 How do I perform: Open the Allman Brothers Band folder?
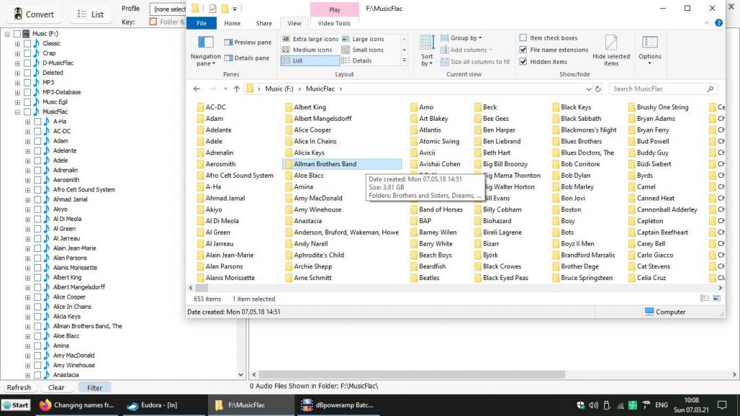point(325,164)
